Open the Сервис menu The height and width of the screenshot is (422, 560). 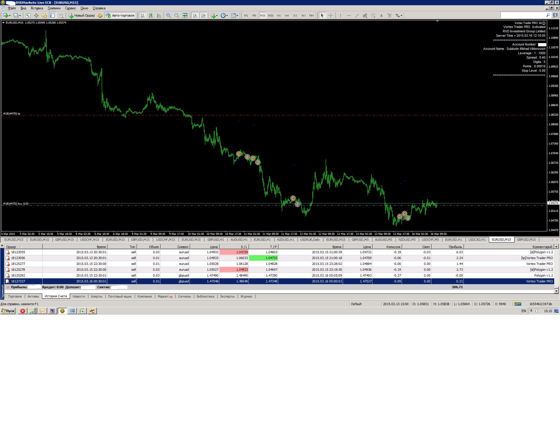(70, 8)
